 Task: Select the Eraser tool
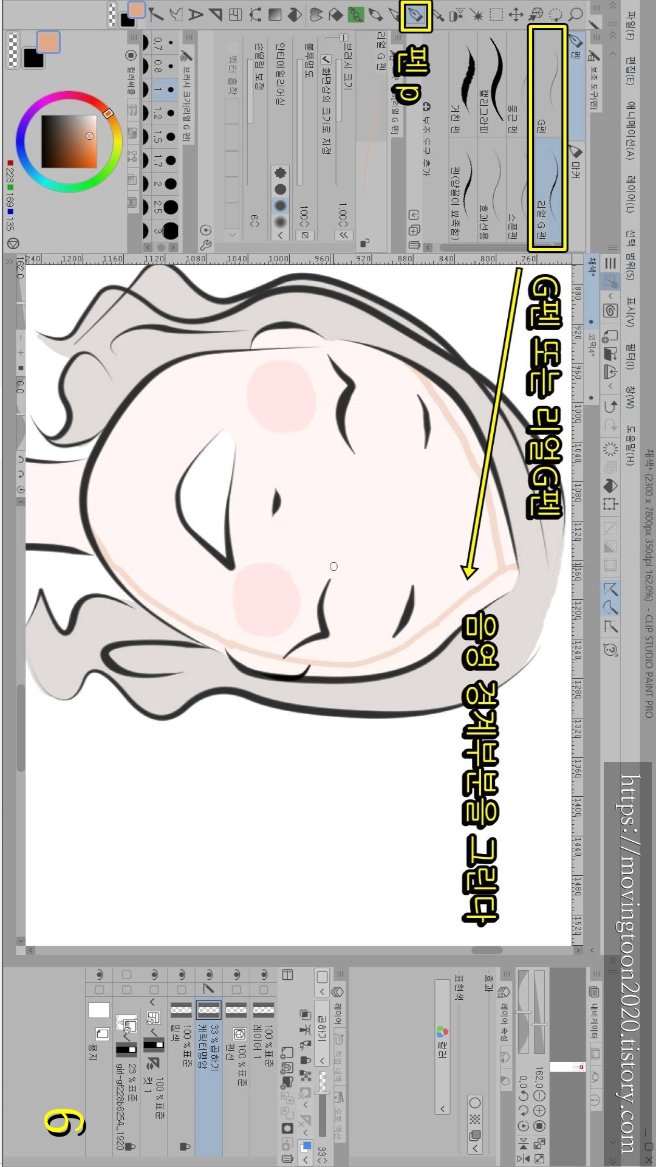click(335, 15)
